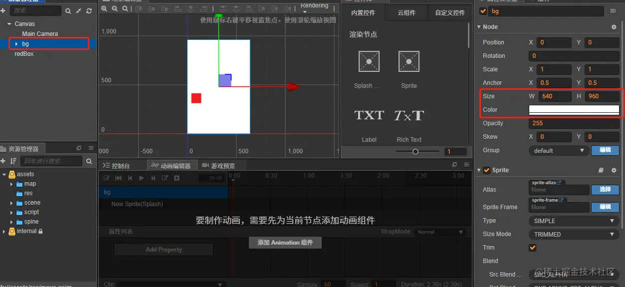Open the 自定义控件 tab
Viewport: 625px width, 287px height.
point(450,13)
